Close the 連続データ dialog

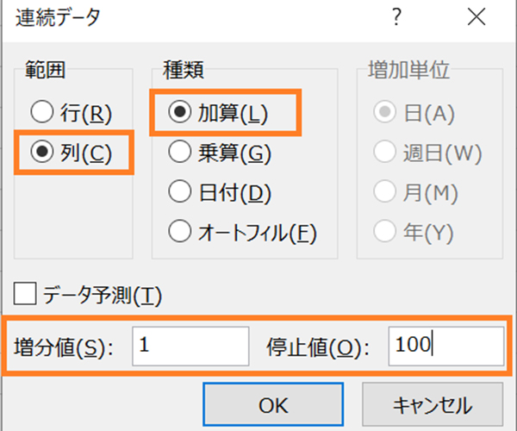(475, 19)
